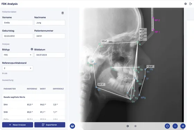Open the Referenzpunktabstand dropdown
The image size is (194, 130).
coord(18,68)
